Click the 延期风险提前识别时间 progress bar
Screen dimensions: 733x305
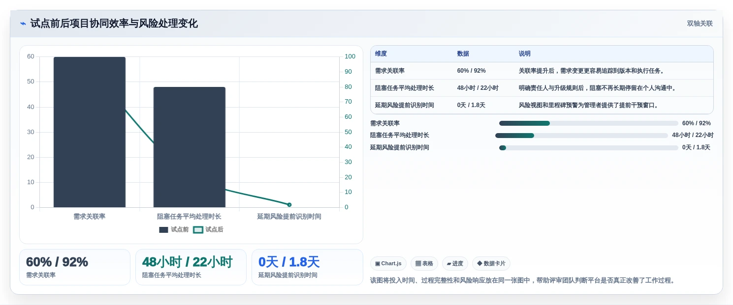(588, 148)
